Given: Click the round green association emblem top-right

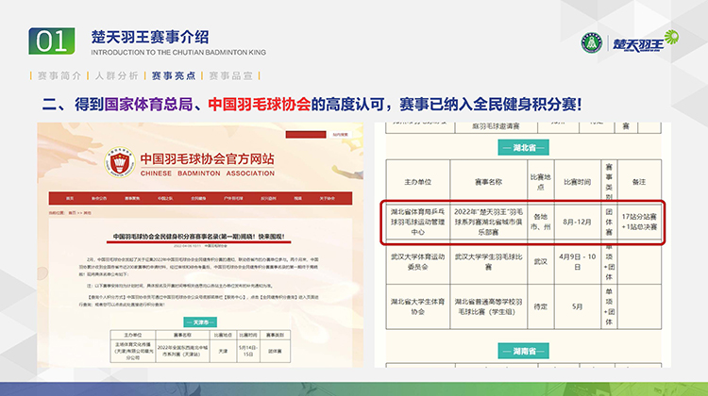Looking at the screenshot, I should tap(592, 43).
